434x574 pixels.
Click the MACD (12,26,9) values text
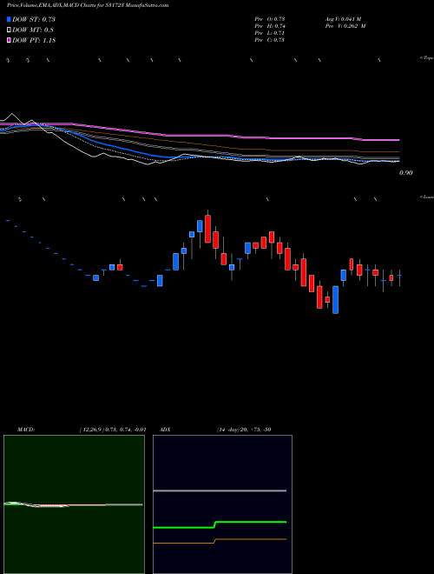(x=113, y=430)
